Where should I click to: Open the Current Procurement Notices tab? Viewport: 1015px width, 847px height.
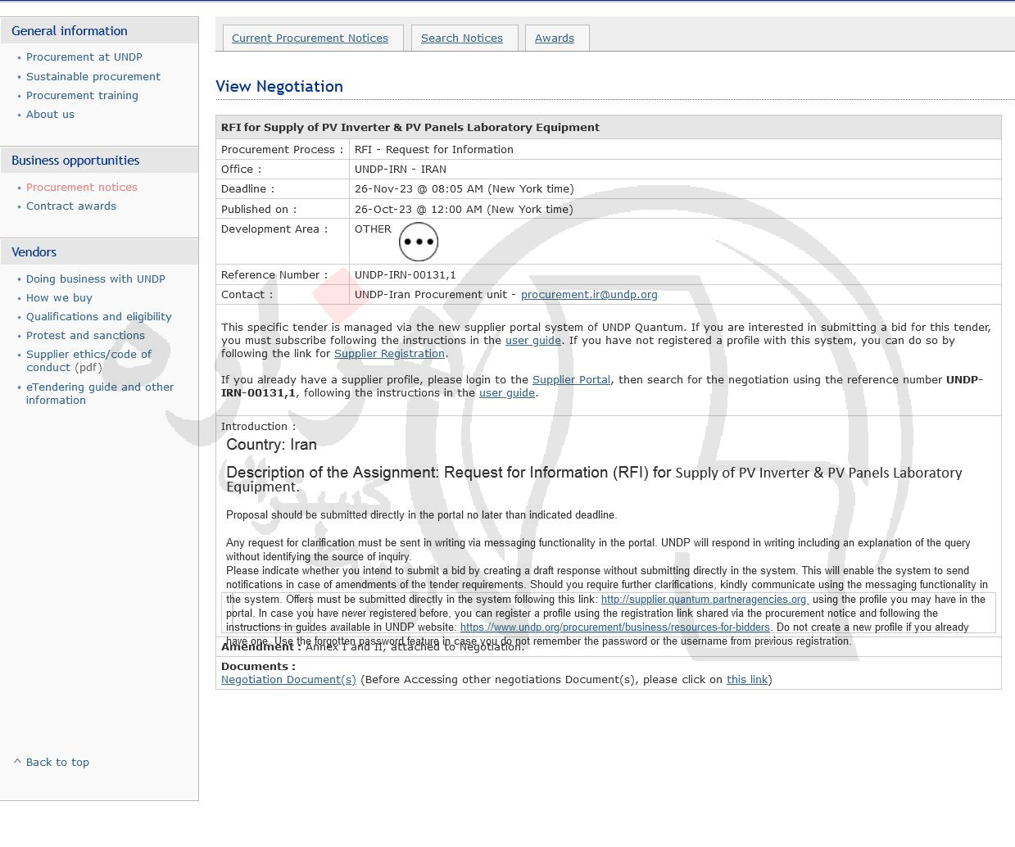[310, 38]
